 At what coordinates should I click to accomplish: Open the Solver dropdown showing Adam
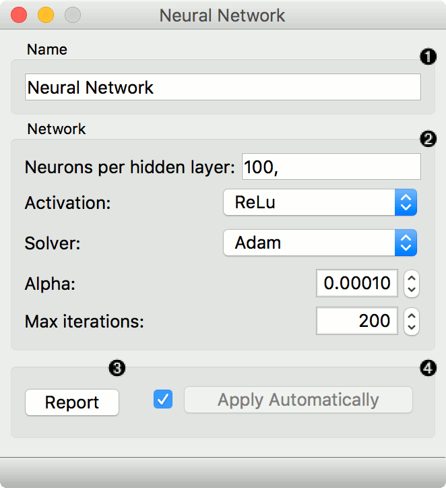coord(320,243)
